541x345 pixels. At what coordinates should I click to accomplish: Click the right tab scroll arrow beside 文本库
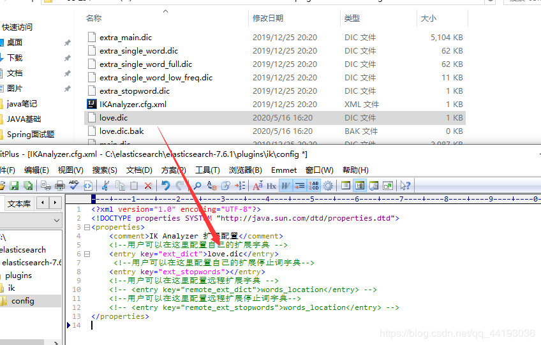(x=55, y=203)
